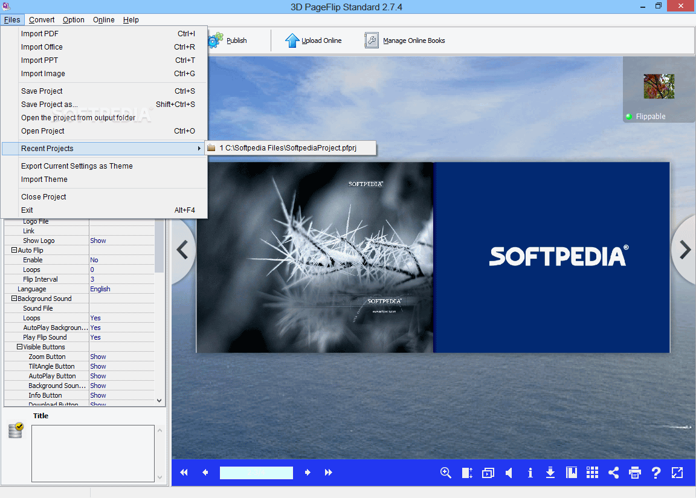The width and height of the screenshot is (696, 498).
Task: Open the Online menu
Action: (103, 20)
